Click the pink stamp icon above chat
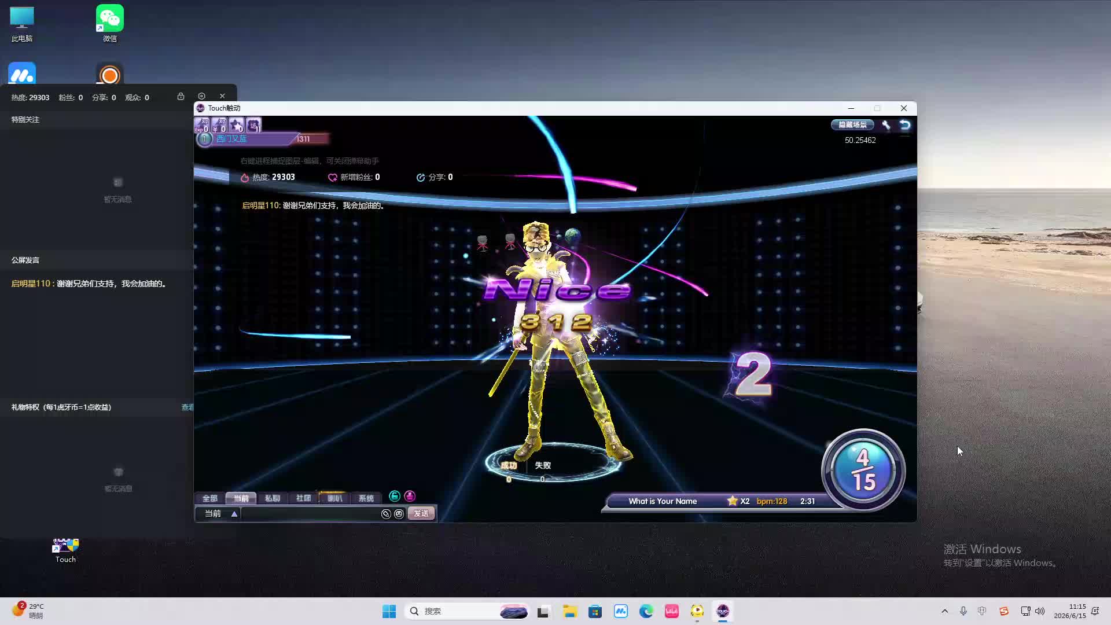The image size is (1111, 625). [x=410, y=496]
